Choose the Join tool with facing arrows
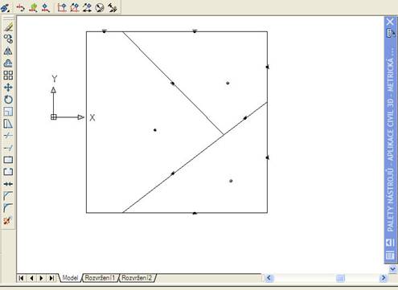The width and height of the screenshot is (398, 290). point(8,184)
